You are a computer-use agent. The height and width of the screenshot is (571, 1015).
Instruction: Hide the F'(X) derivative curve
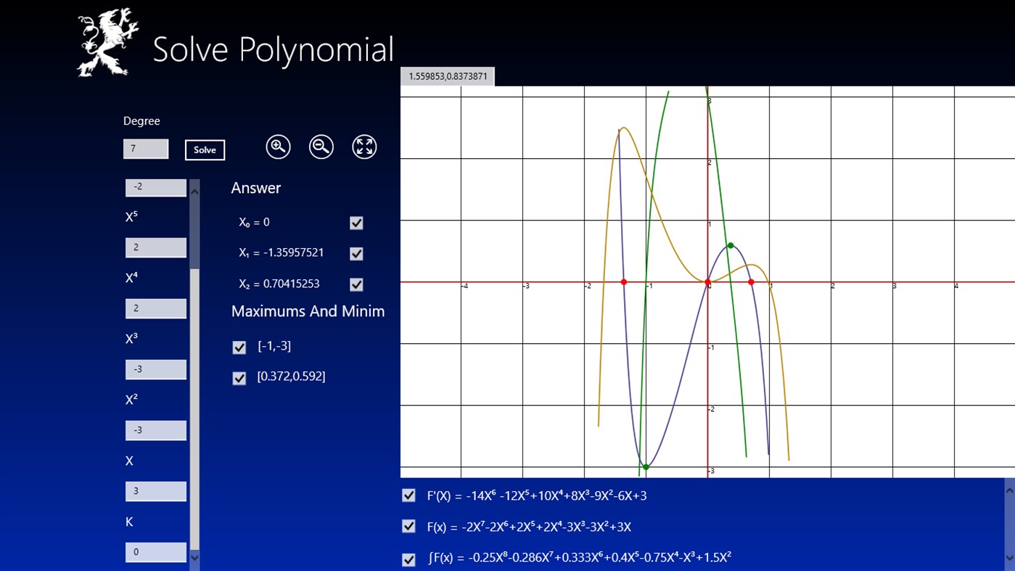click(408, 495)
